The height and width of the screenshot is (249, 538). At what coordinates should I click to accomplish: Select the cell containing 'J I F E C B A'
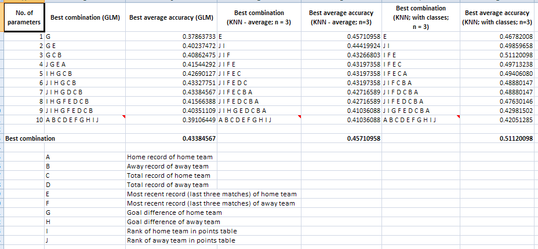click(259, 92)
